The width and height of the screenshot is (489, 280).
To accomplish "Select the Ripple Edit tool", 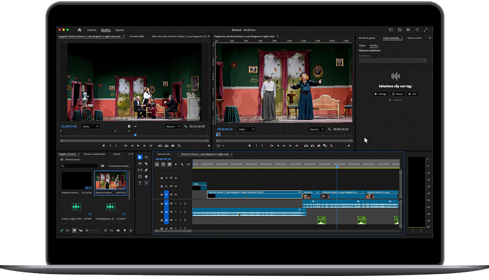I will tap(140, 164).
